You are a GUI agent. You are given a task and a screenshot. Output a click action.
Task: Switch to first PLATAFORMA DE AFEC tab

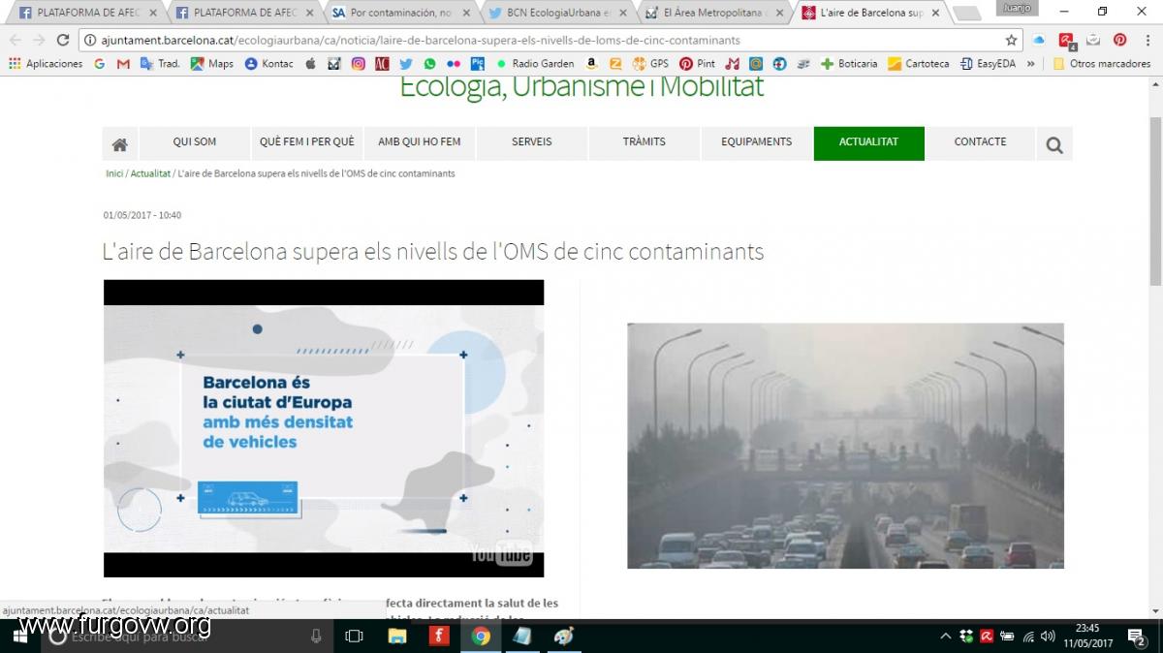[x=85, y=13]
